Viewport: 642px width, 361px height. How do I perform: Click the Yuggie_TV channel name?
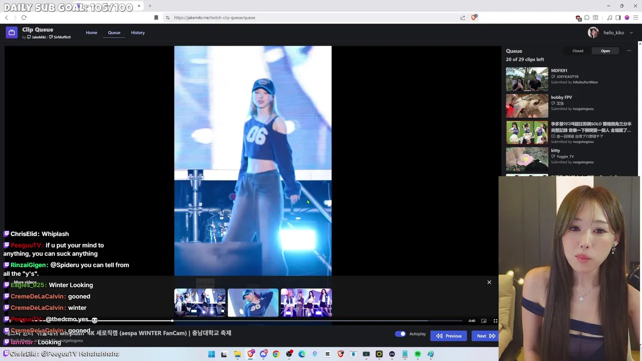coord(565,156)
